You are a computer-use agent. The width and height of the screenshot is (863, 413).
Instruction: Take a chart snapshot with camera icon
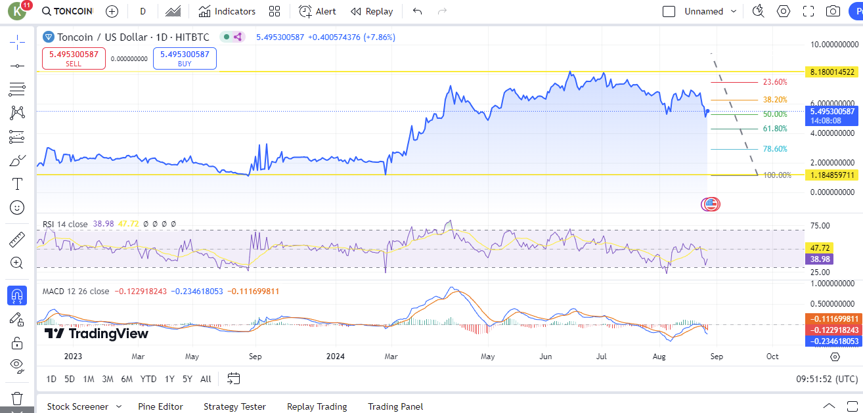(833, 11)
